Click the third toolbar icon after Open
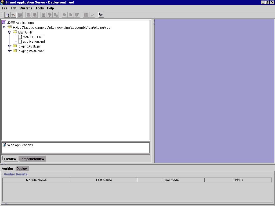This screenshot has width=275, height=206. pos(20,15)
